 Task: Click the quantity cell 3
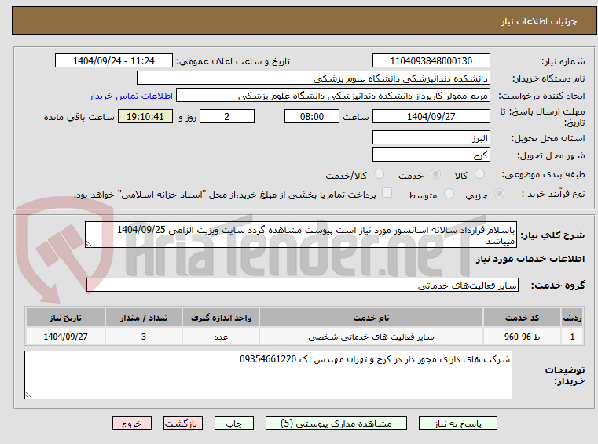pyautogui.click(x=144, y=337)
